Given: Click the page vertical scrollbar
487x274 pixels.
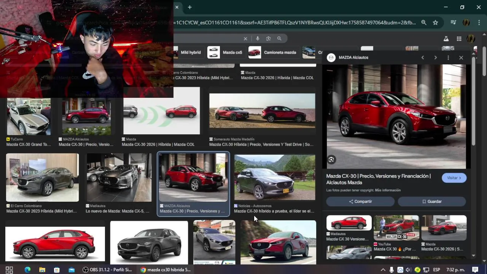Looking at the screenshot, I should (484, 61).
